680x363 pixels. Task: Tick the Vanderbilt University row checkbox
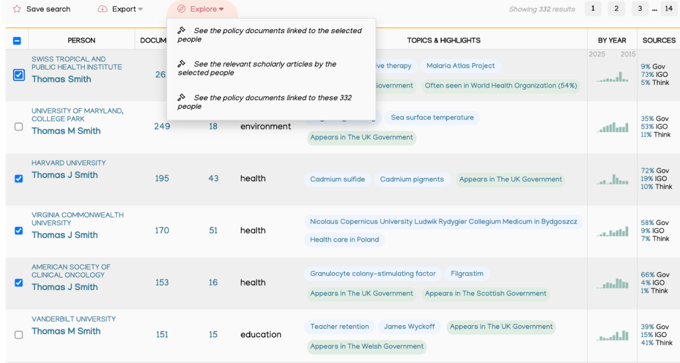click(x=19, y=335)
